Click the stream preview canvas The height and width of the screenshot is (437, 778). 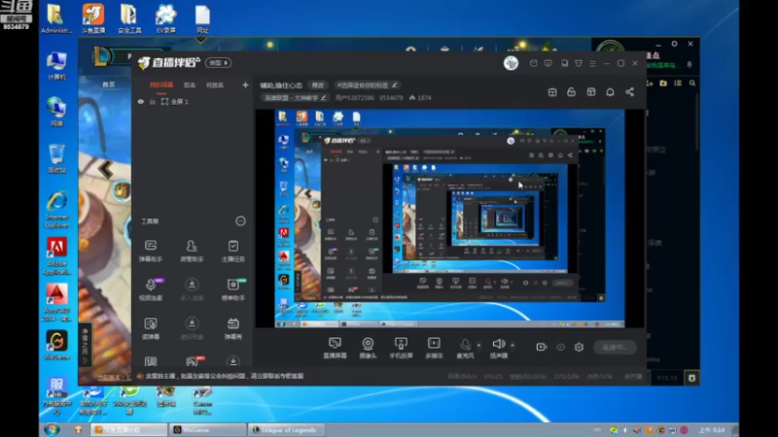tap(449, 218)
